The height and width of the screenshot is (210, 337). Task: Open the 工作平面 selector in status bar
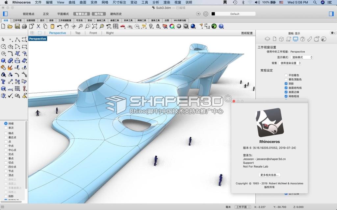click(x=243, y=207)
